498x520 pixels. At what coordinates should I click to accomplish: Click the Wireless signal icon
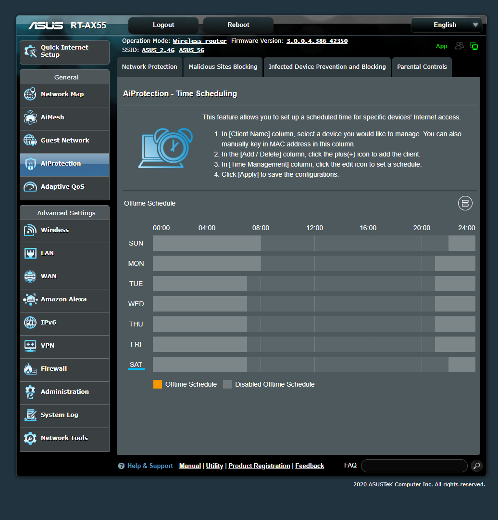point(30,230)
